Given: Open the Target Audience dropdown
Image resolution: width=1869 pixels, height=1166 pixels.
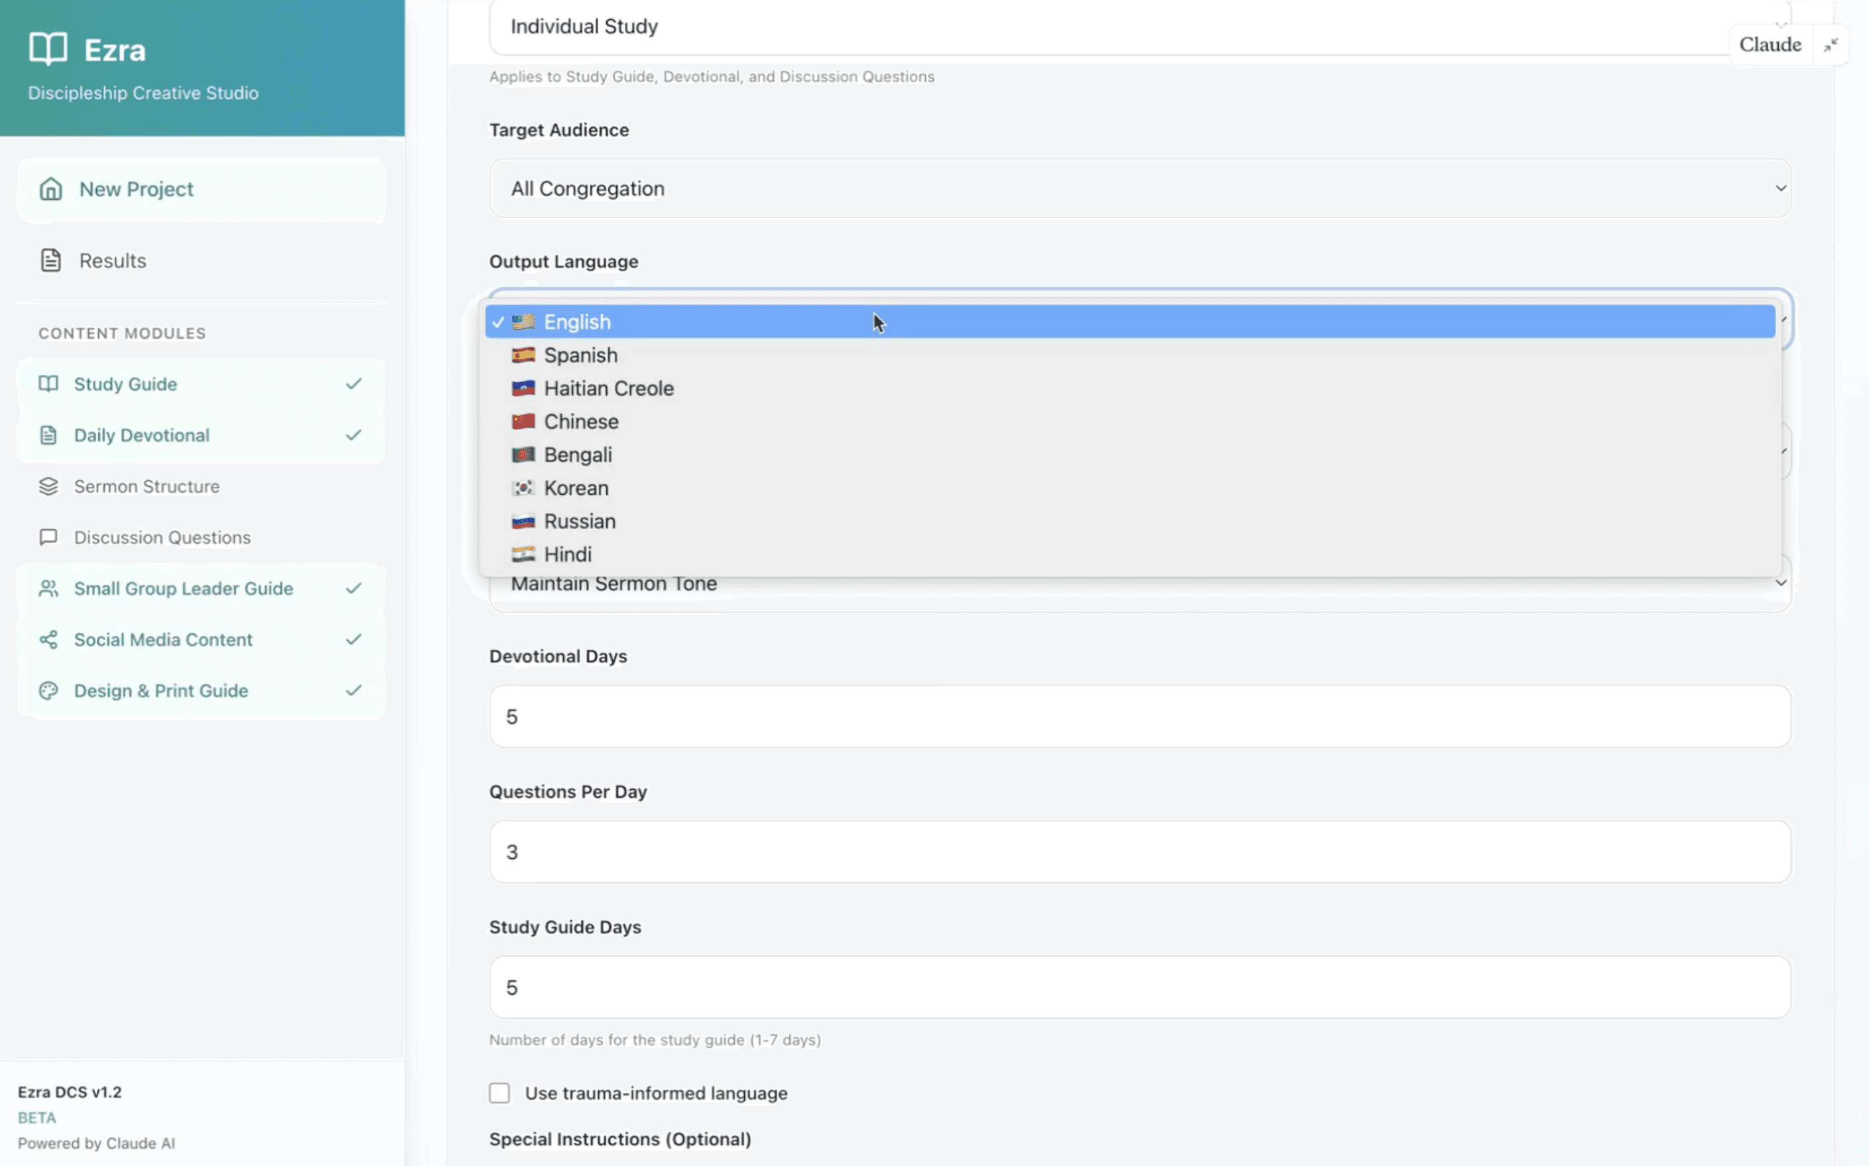Looking at the screenshot, I should coord(1139,189).
